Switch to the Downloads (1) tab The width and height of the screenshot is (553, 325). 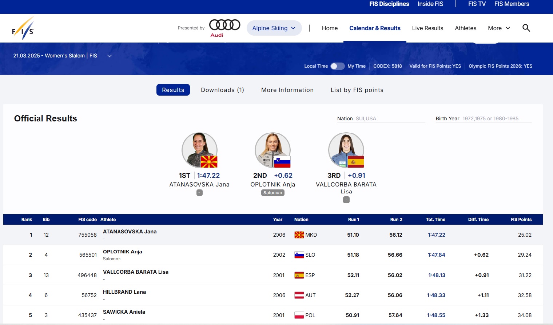pos(222,90)
